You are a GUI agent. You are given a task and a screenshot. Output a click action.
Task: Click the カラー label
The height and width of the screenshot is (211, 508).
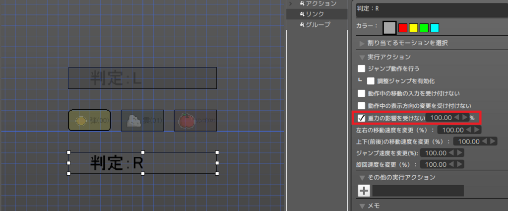(367, 25)
